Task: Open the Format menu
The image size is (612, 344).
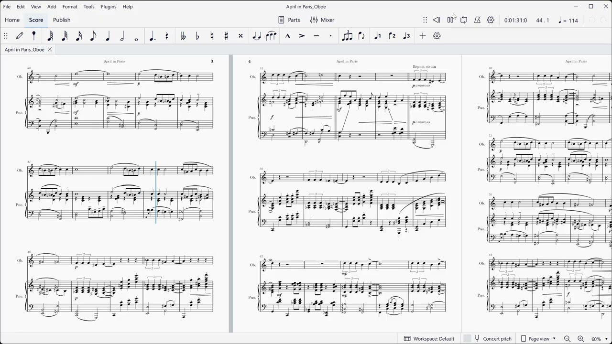Action: coord(70,7)
